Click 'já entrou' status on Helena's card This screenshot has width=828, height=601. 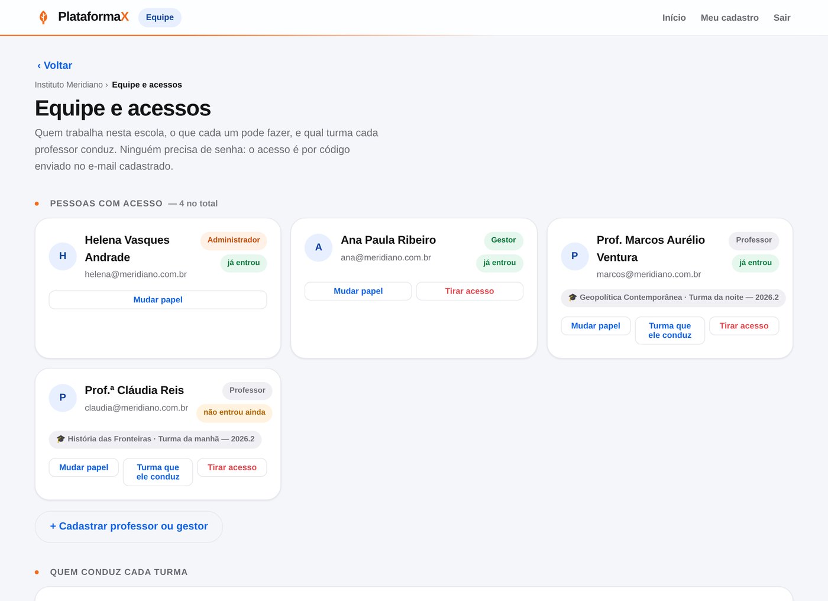point(244,263)
